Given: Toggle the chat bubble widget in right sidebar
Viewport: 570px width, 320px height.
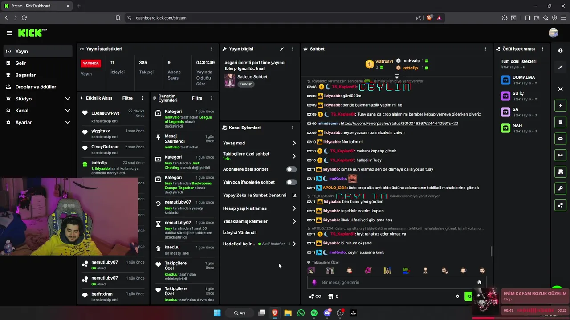Looking at the screenshot, I should click(x=560, y=139).
